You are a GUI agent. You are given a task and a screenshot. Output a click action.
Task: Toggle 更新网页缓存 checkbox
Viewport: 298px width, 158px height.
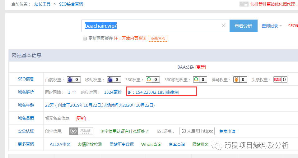[x=85, y=38]
